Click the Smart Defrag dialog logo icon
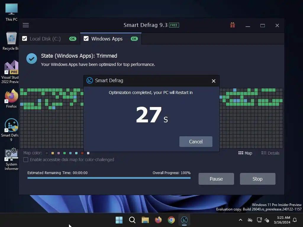 coord(89,80)
